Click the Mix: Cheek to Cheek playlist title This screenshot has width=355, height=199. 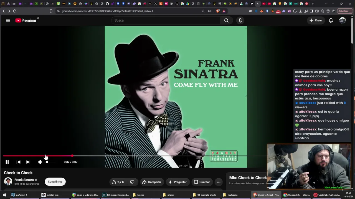[x=248, y=178]
